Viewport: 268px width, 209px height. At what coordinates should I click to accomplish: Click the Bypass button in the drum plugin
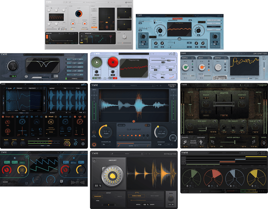[83, 144]
